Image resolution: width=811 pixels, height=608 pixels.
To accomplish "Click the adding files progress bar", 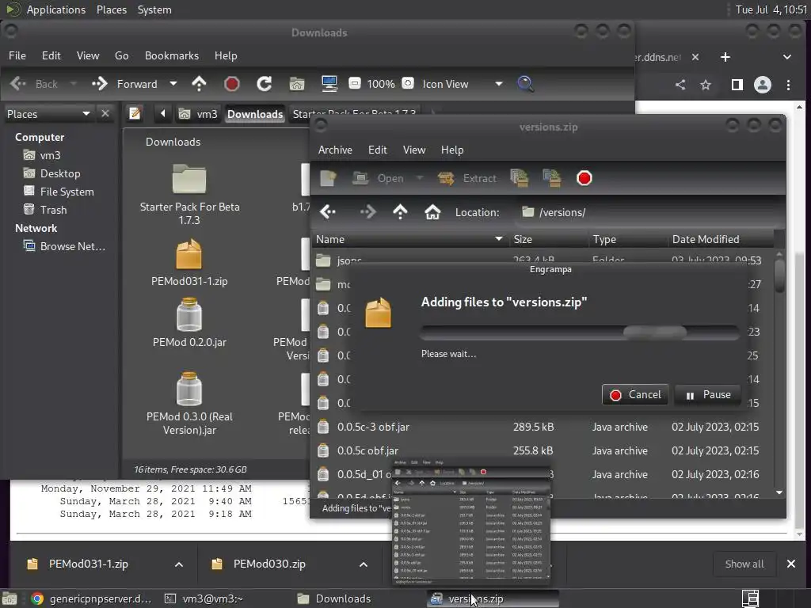I will pos(580,332).
